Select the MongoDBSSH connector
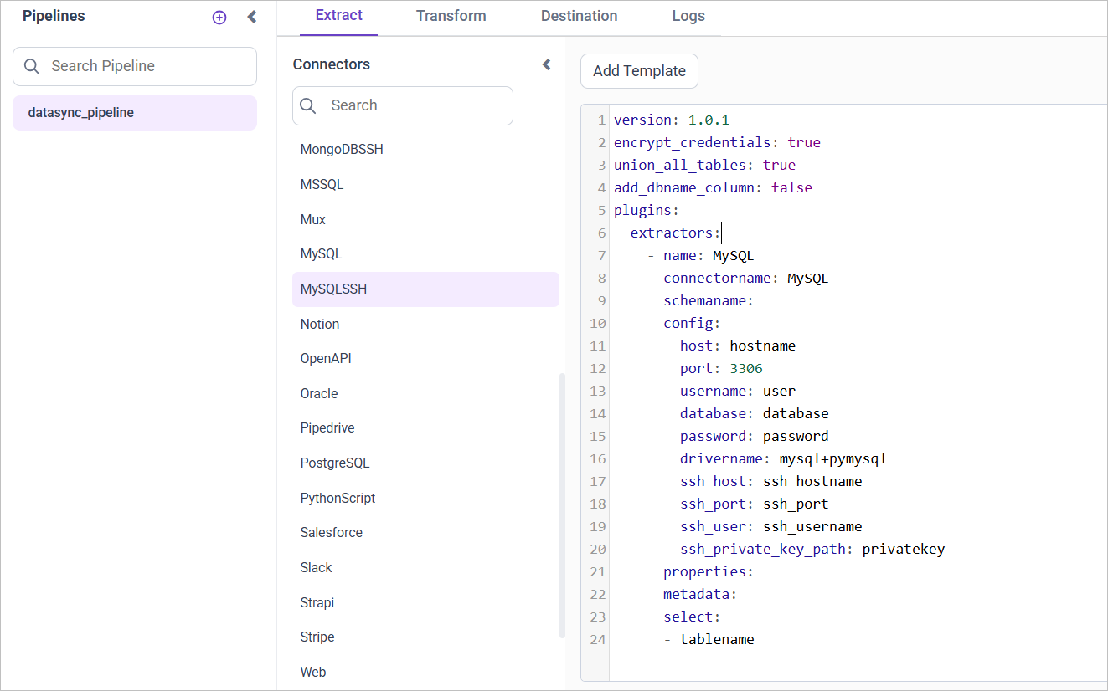1108x691 pixels. pos(342,149)
